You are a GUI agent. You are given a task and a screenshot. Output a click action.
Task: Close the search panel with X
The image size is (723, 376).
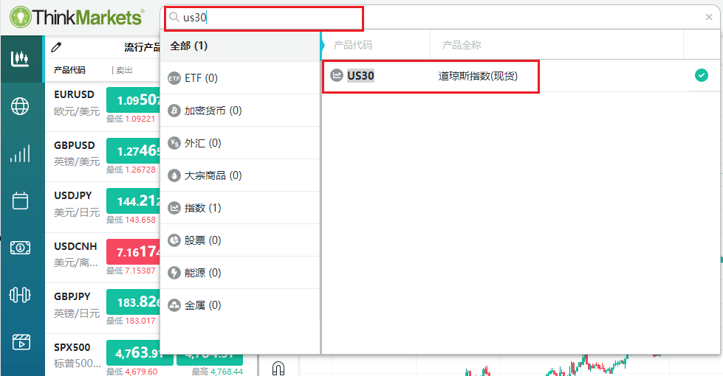point(709,18)
